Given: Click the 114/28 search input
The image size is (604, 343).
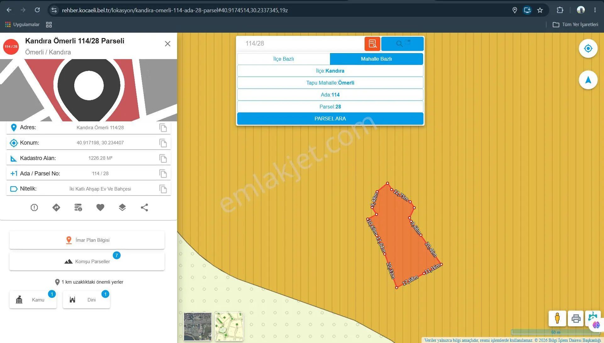Looking at the screenshot, I should (x=300, y=43).
